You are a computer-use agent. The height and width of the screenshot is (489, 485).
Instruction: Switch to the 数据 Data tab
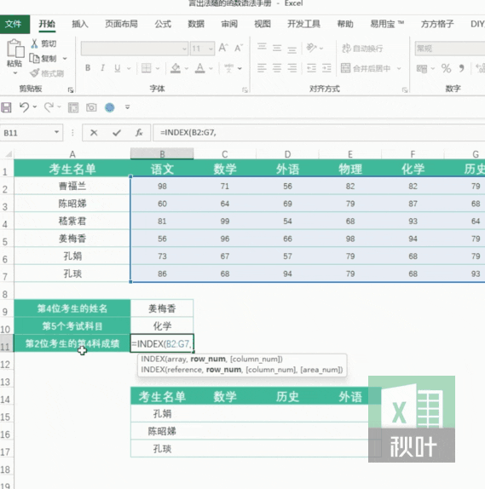coord(196,24)
